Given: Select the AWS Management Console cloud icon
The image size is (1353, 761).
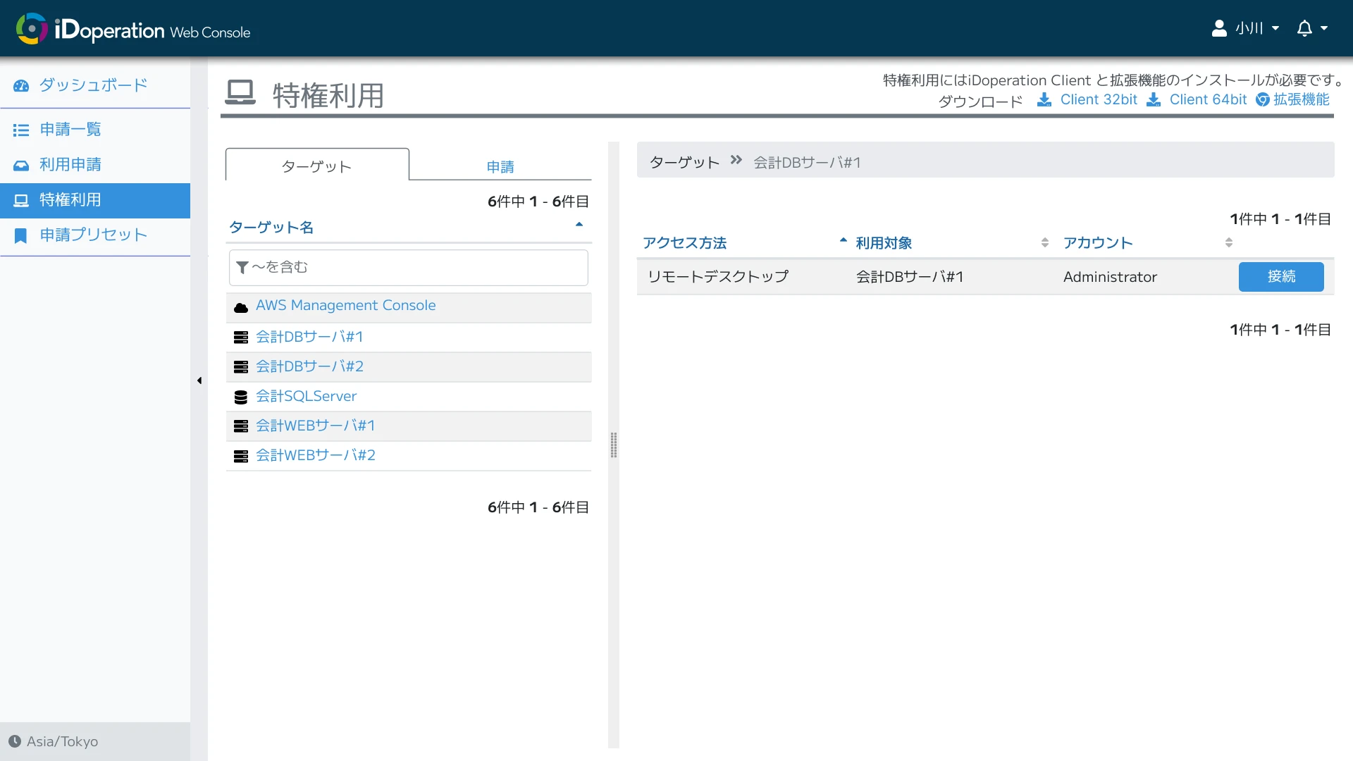Looking at the screenshot, I should click(241, 307).
